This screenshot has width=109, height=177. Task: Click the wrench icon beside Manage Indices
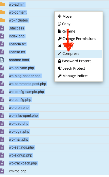60,76
